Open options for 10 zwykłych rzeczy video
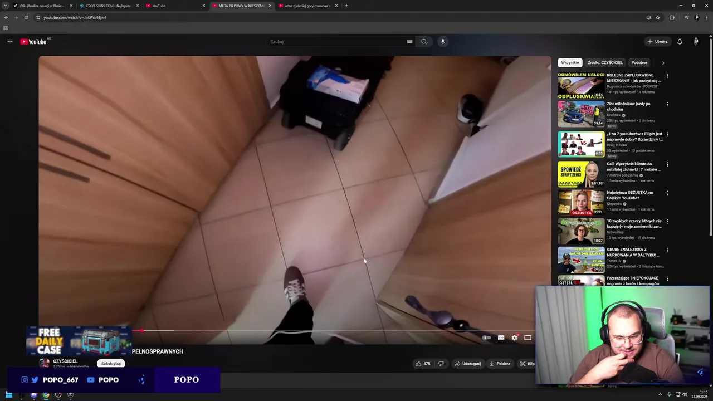This screenshot has height=401, width=713. pos(667,222)
